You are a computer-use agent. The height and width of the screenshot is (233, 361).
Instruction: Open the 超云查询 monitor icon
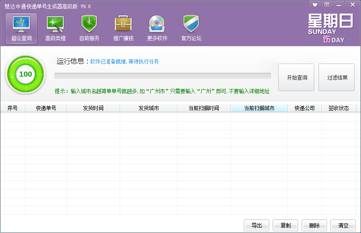(21, 28)
